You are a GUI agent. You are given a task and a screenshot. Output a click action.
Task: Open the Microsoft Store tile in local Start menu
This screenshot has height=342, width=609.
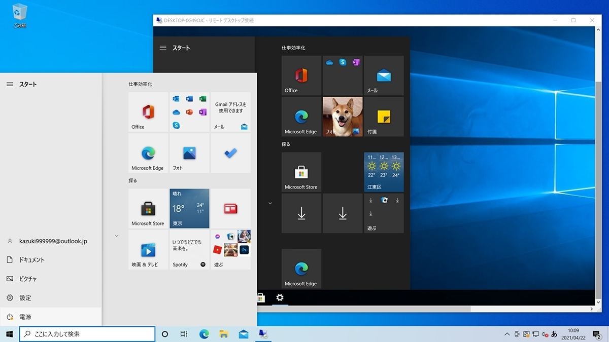(x=148, y=209)
